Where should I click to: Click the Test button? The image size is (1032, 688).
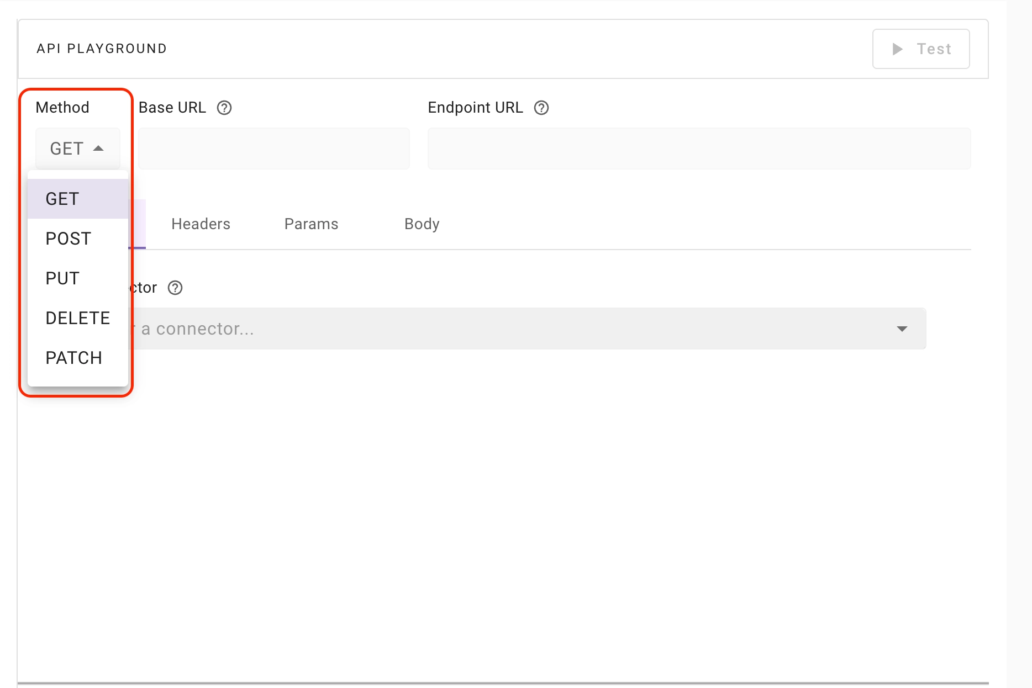(921, 49)
